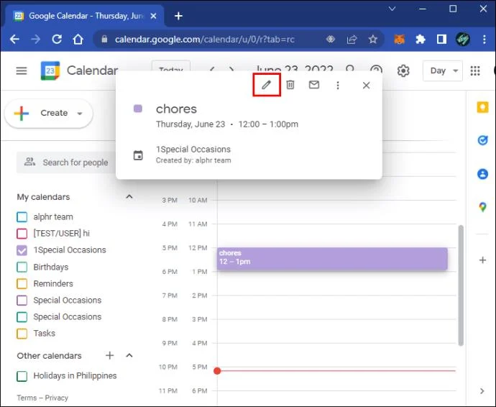
Task: Toggle purple Special Occasions checkbox
Action: point(22,300)
